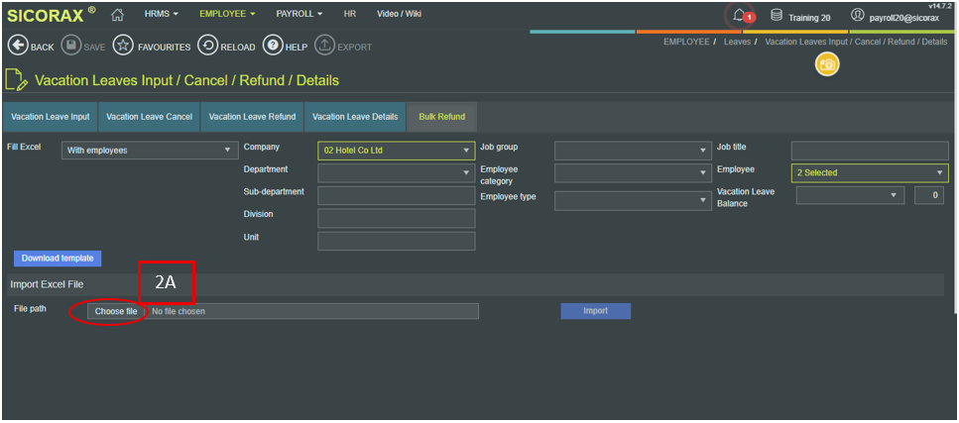Click the Back arrow icon
The image size is (959, 423).
[17, 46]
